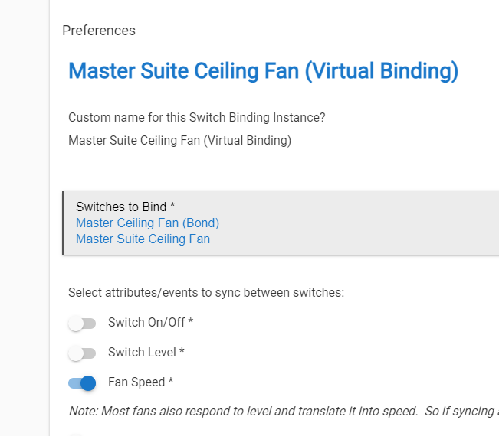Click the "Switch Level *" label text
The height and width of the screenshot is (436, 499).
(146, 352)
